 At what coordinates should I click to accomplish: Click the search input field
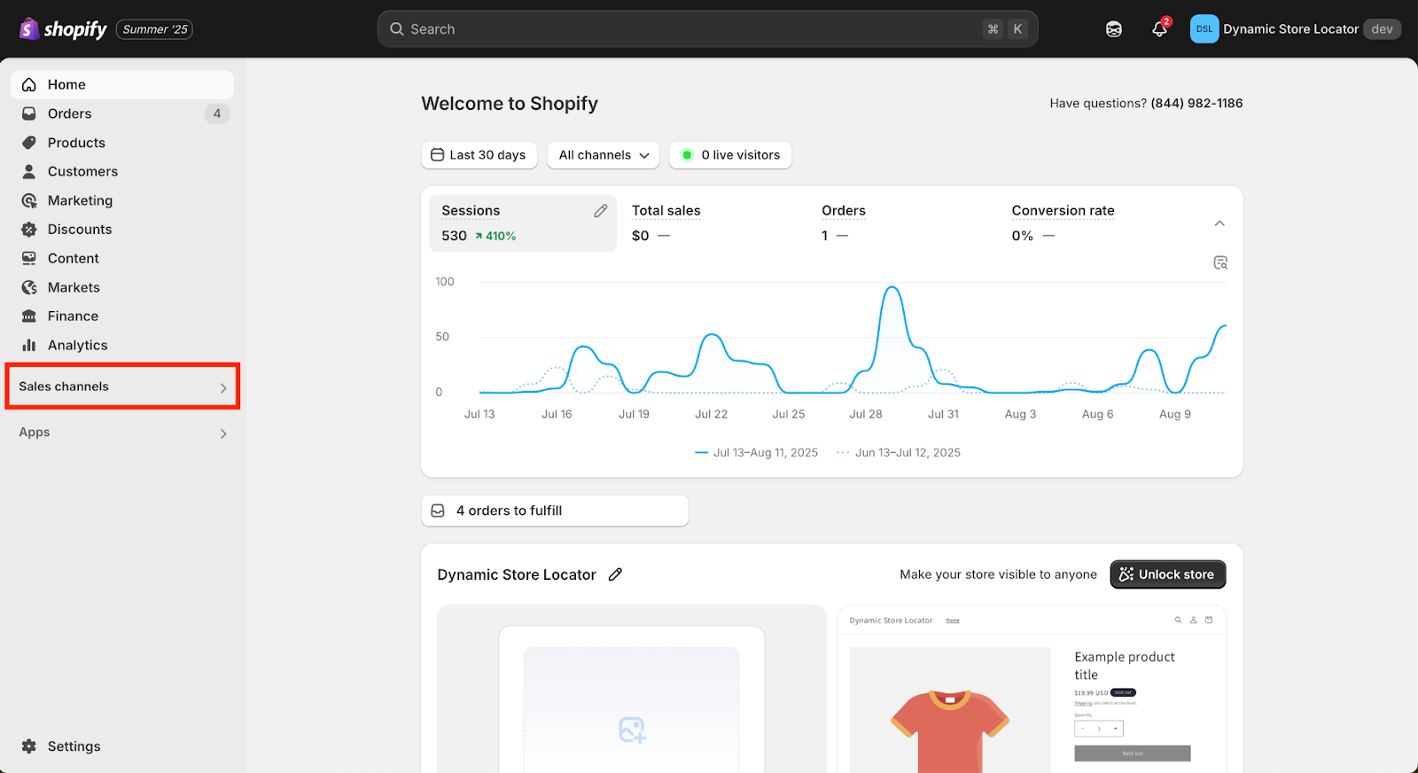pos(707,29)
